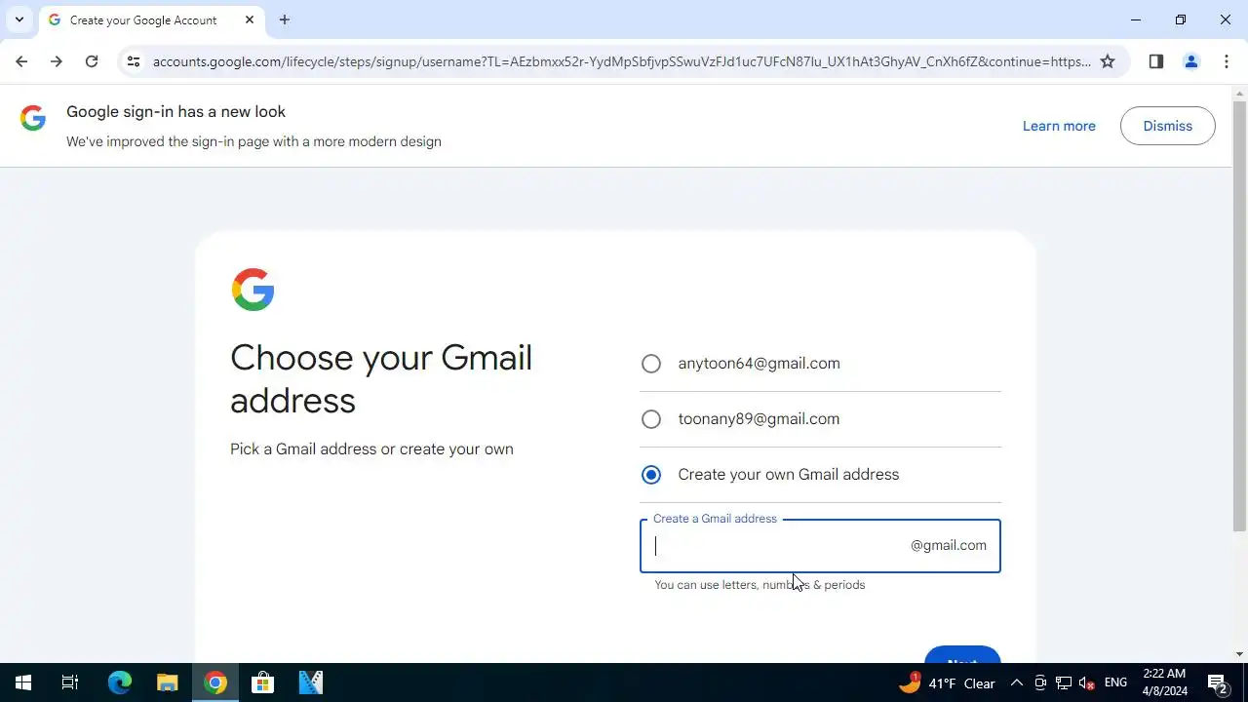Go back to previous page

point(21,61)
